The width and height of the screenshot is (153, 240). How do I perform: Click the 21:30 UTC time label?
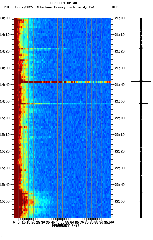pyautogui.click(x=119, y=68)
